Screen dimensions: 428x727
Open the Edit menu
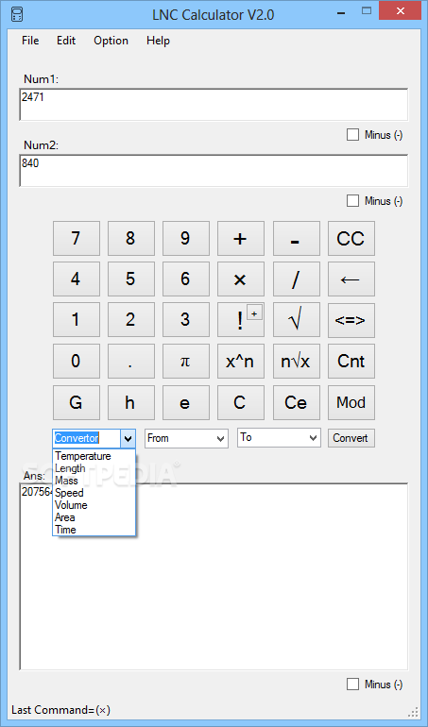66,41
